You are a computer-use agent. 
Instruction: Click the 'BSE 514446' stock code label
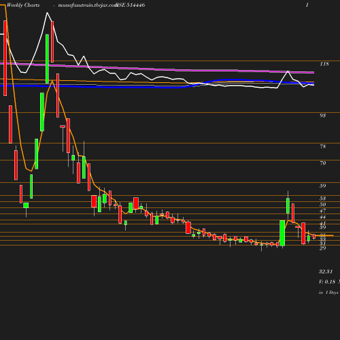click(x=131, y=5)
